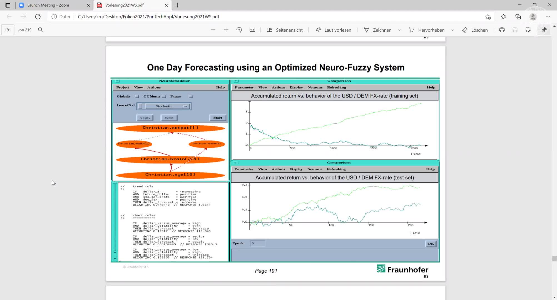Open the PDF search magnifier
The image size is (557, 300).
pos(40,30)
